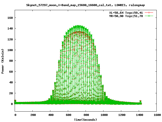Click x-axis tick label 800

pos(86,115)
